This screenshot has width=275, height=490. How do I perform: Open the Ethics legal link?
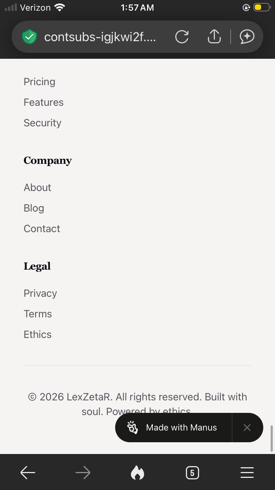pyautogui.click(x=37, y=334)
